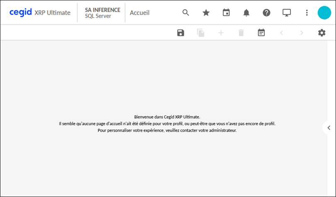Image resolution: width=336 pixels, height=197 pixels.
Task: Open the settings gear icon
Action: pyautogui.click(x=321, y=33)
